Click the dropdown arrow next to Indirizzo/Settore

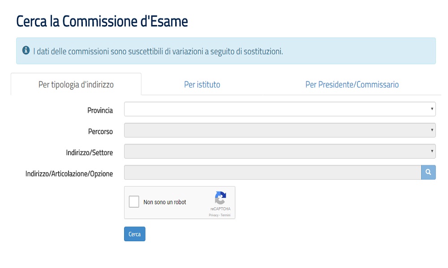432,151
